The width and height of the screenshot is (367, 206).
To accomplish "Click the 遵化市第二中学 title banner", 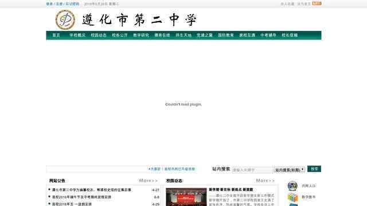I will tap(139, 20).
